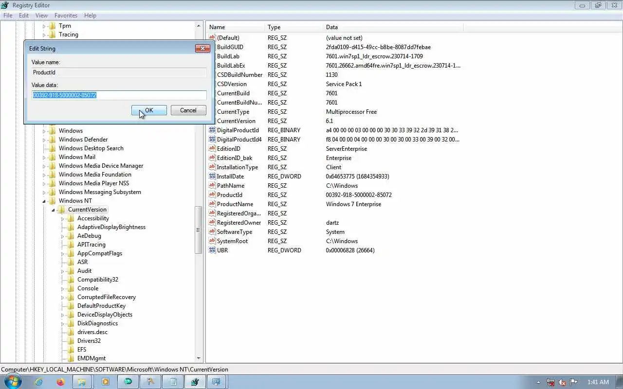Image resolution: width=623 pixels, height=389 pixels.
Task: Click the DigitalProductId binary value icon
Action: click(x=212, y=130)
